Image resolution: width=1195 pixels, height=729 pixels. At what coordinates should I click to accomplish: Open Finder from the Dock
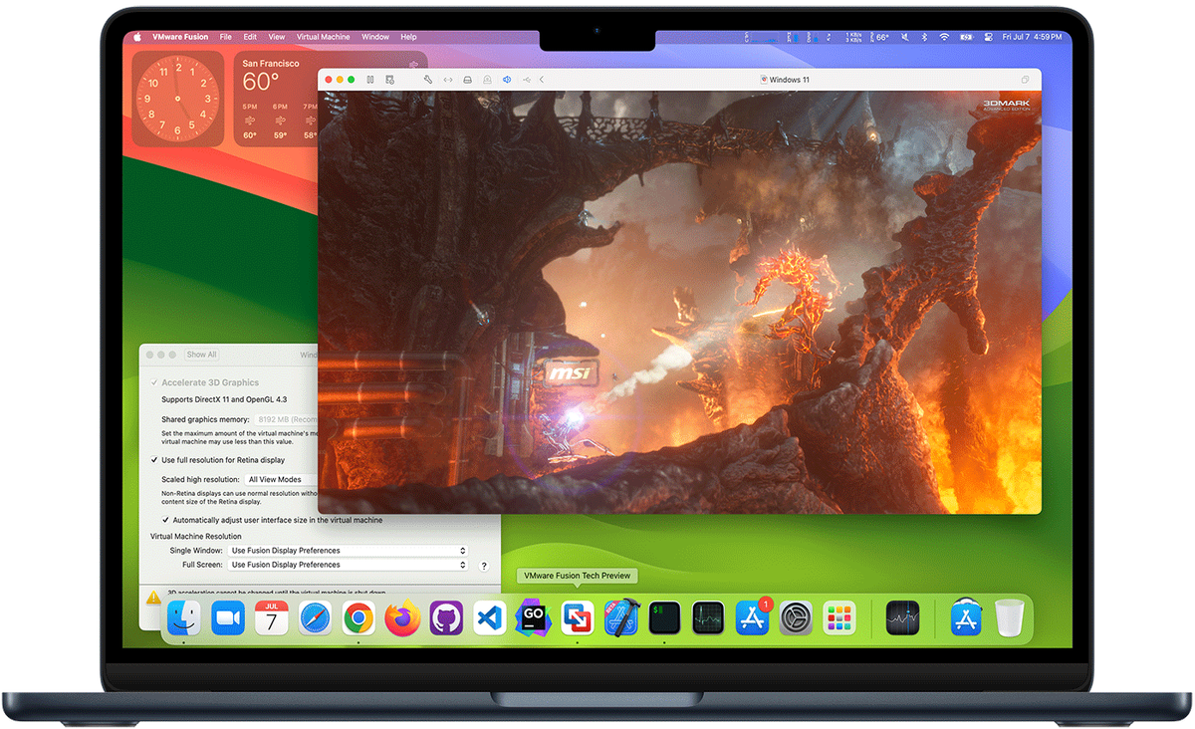(x=183, y=618)
